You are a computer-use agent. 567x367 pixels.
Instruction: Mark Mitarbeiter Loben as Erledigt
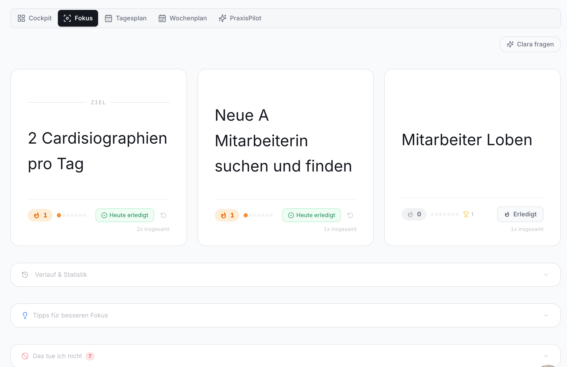pyautogui.click(x=520, y=214)
